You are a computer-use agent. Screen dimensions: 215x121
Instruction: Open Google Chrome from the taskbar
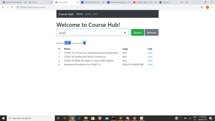[72, 118]
